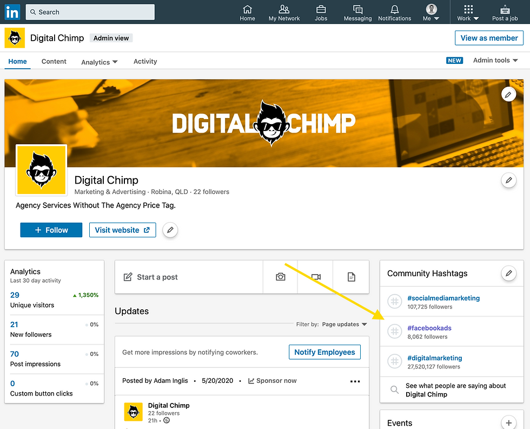Click Digital Chimp post author logo
The image size is (530, 429).
point(133,412)
